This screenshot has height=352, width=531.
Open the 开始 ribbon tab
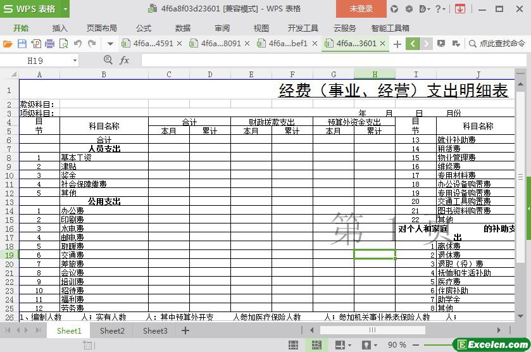21,28
